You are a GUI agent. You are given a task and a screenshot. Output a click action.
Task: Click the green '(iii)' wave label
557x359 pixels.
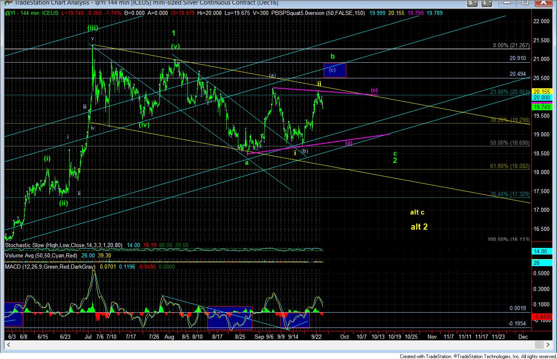point(93,28)
